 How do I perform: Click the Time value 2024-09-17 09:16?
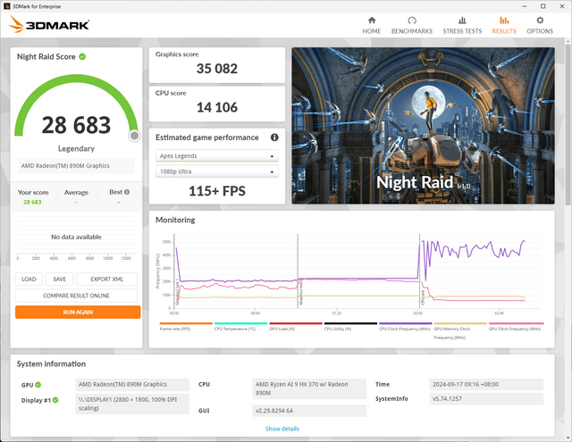486,385
